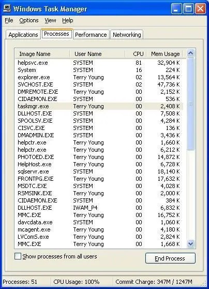
Task: Click the vertical scrollbar thumb
Action: tap(190, 104)
